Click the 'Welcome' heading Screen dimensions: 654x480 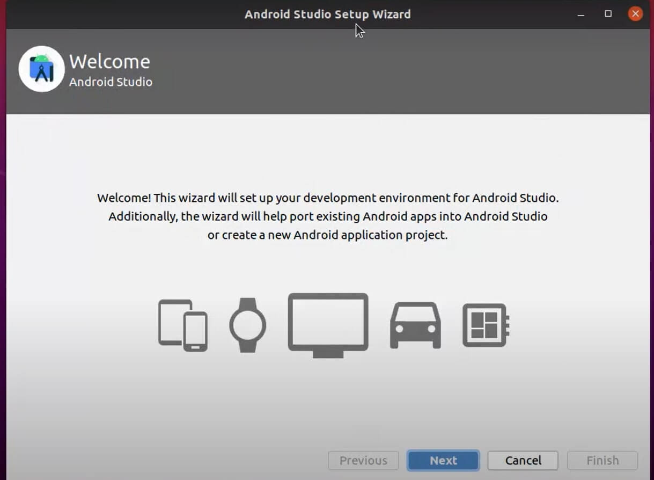point(109,62)
